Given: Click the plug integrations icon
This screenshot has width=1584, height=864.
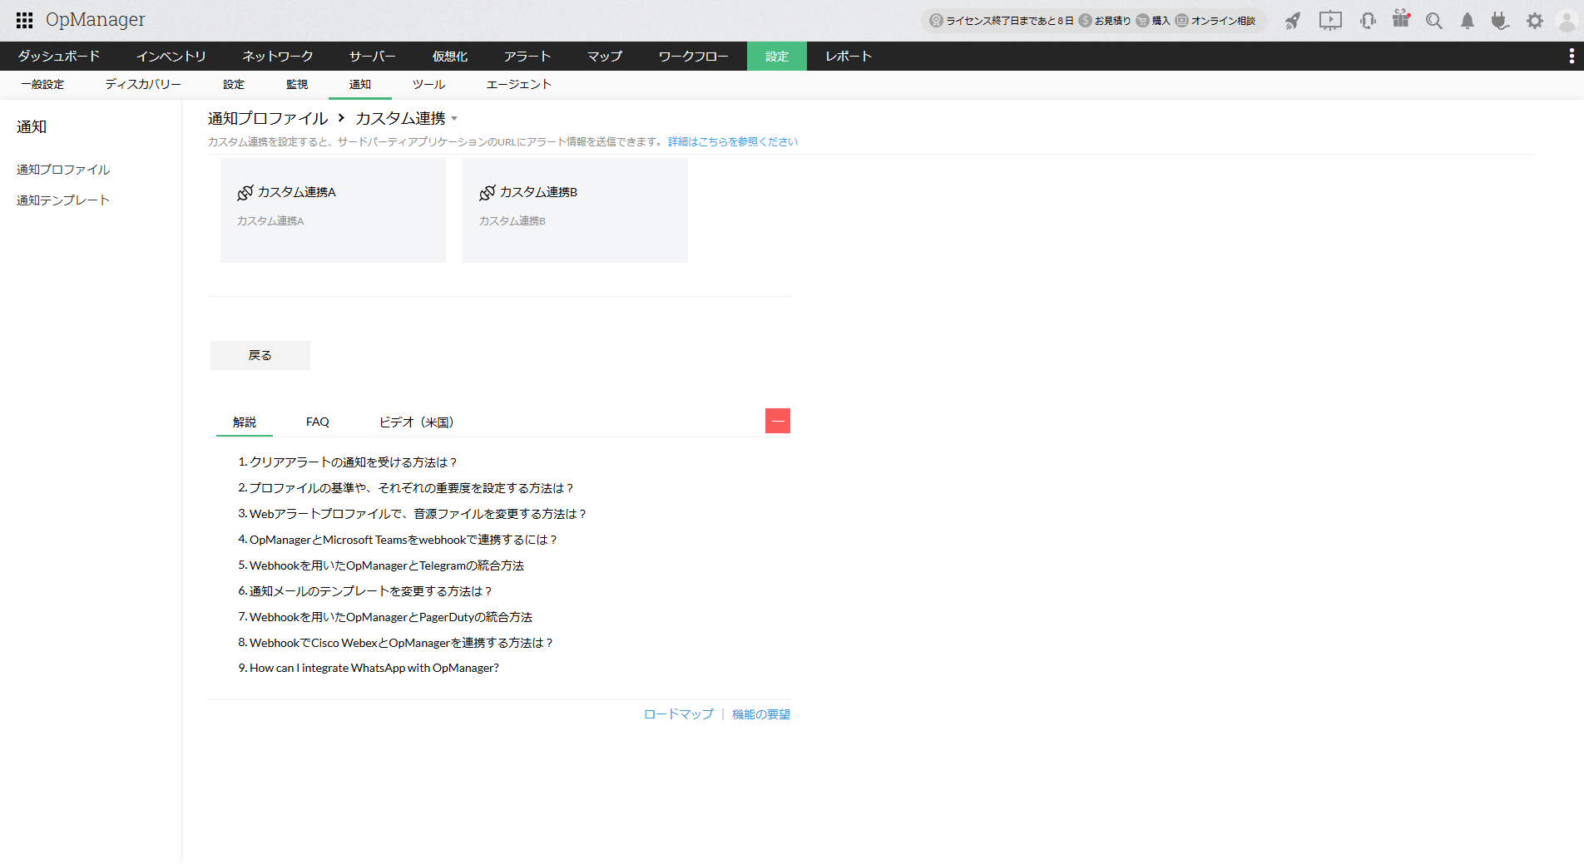Looking at the screenshot, I should [x=1500, y=21].
